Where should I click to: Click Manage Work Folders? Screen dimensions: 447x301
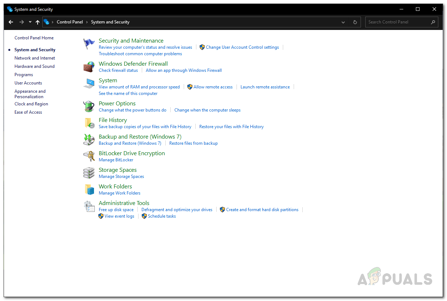pos(120,193)
